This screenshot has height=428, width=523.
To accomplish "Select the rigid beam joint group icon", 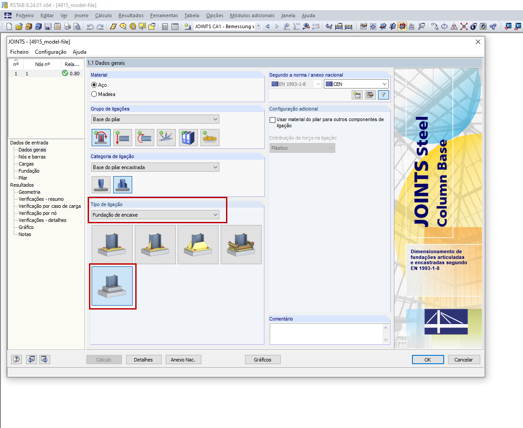I will coord(145,138).
